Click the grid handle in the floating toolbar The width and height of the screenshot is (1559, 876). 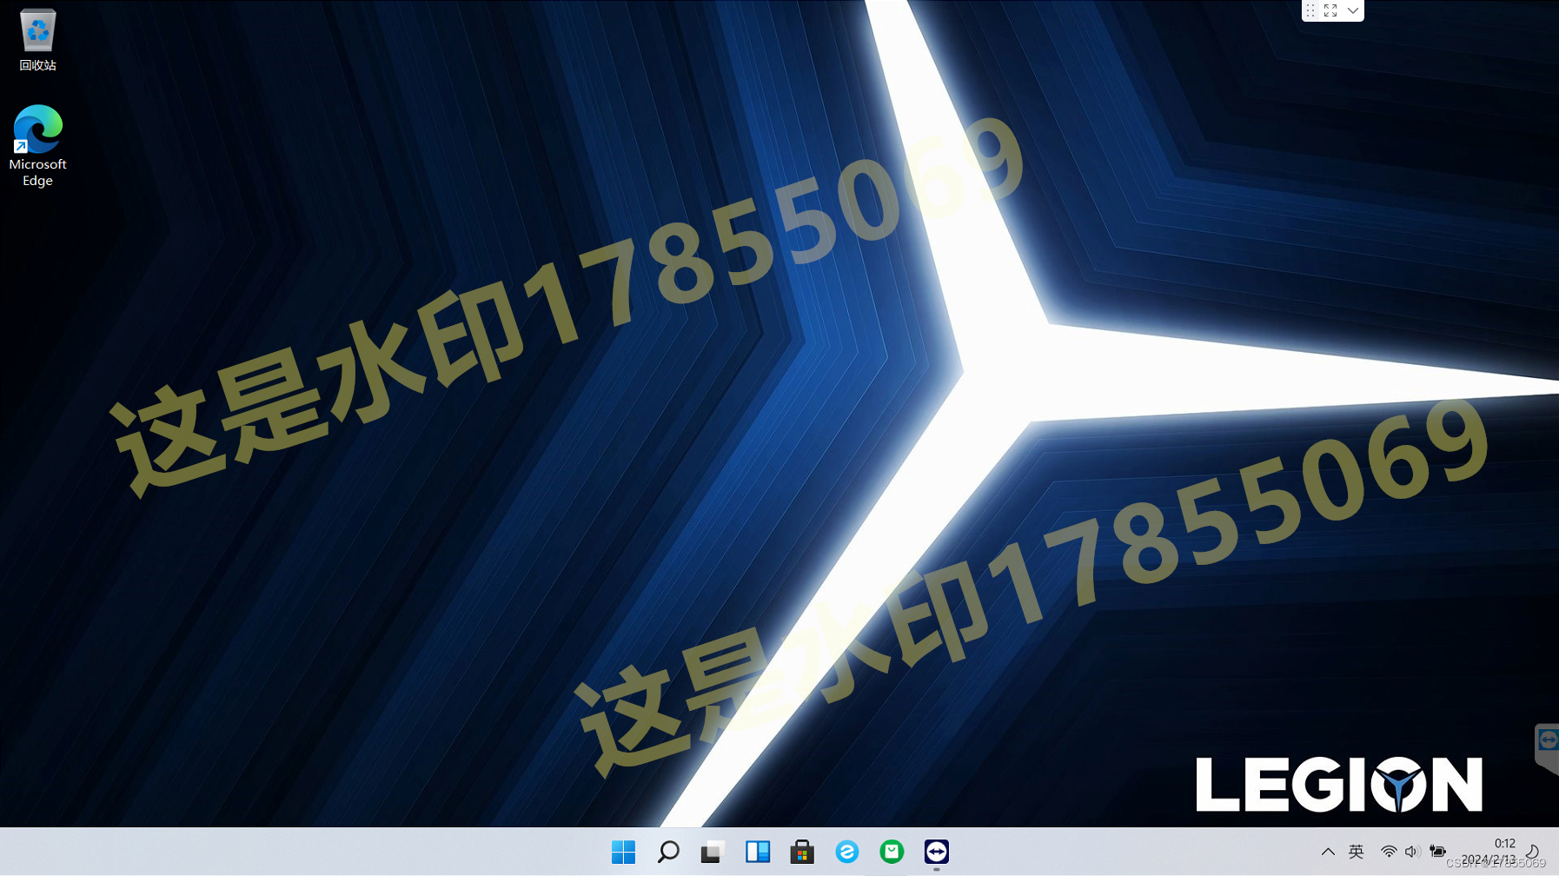[1310, 10]
